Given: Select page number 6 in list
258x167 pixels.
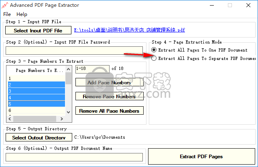Looking at the screenshot, I should (x=37, y=110).
